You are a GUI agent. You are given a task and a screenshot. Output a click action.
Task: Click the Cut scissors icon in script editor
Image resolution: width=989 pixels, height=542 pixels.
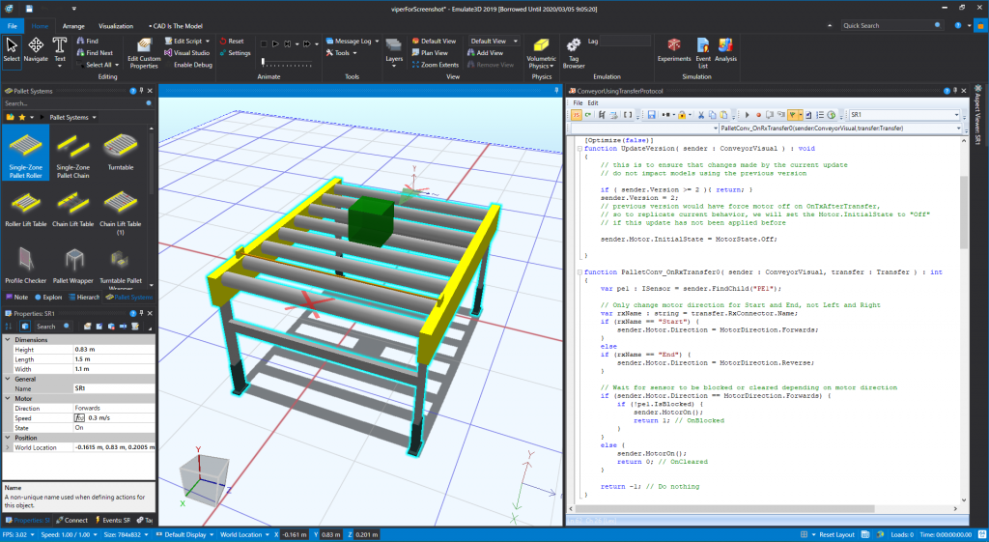click(x=701, y=115)
